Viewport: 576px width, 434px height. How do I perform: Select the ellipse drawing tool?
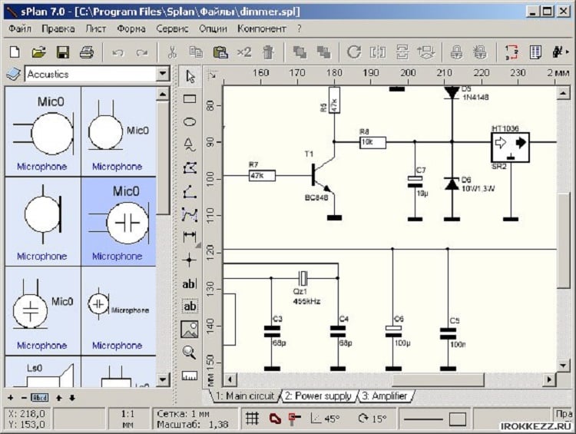(x=189, y=121)
